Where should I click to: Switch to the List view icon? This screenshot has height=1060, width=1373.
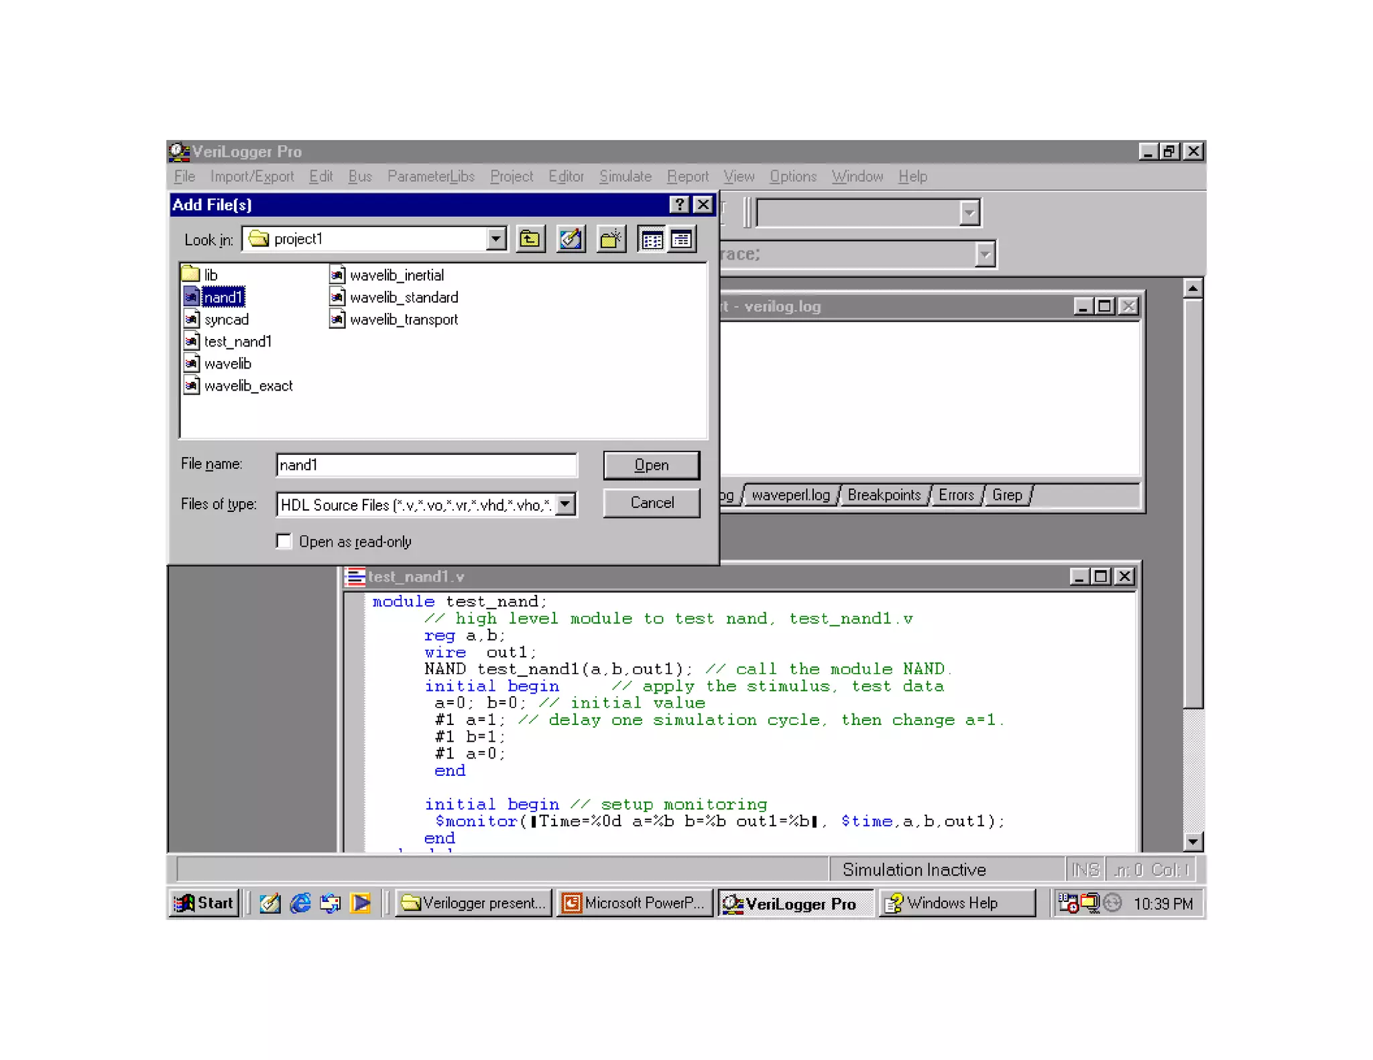[652, 239]
